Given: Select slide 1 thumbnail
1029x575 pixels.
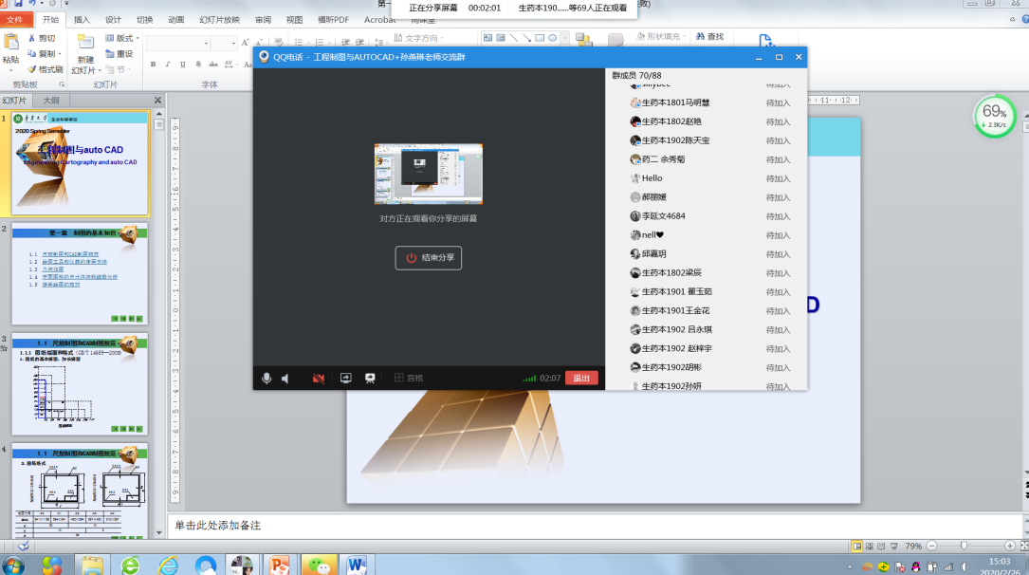Looking at the screenshot, I should (80, 163).
